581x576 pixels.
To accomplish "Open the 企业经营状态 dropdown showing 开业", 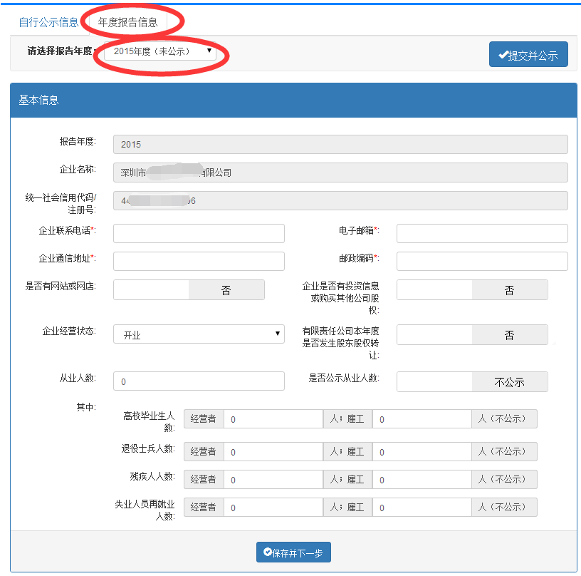I will click(x=198, y=334).
